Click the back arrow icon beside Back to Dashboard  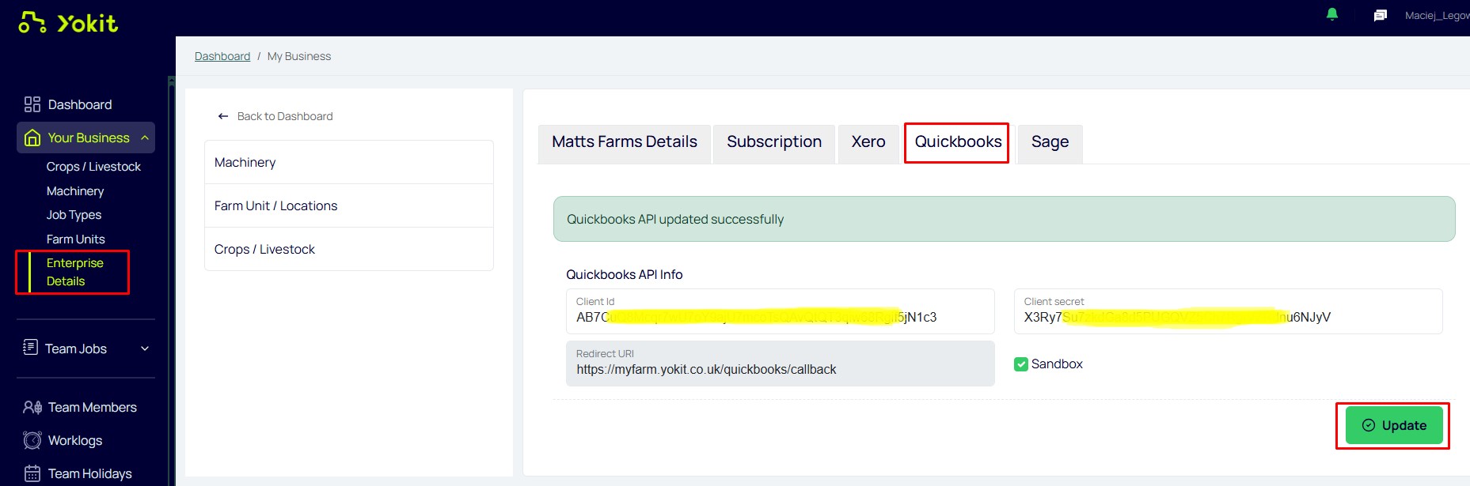(x=223, y=116)
